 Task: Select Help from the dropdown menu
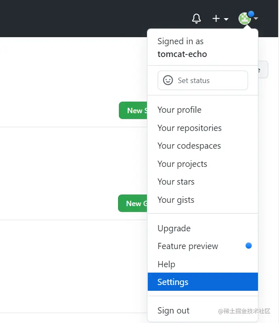pos(166,264)
